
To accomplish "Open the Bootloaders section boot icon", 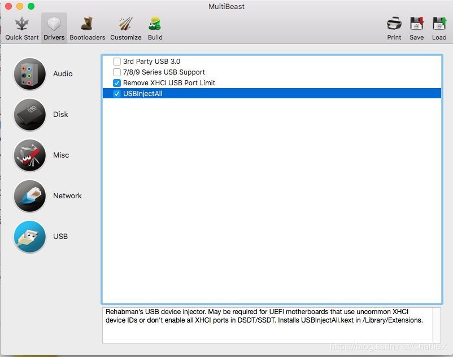I will pos(86,24).
